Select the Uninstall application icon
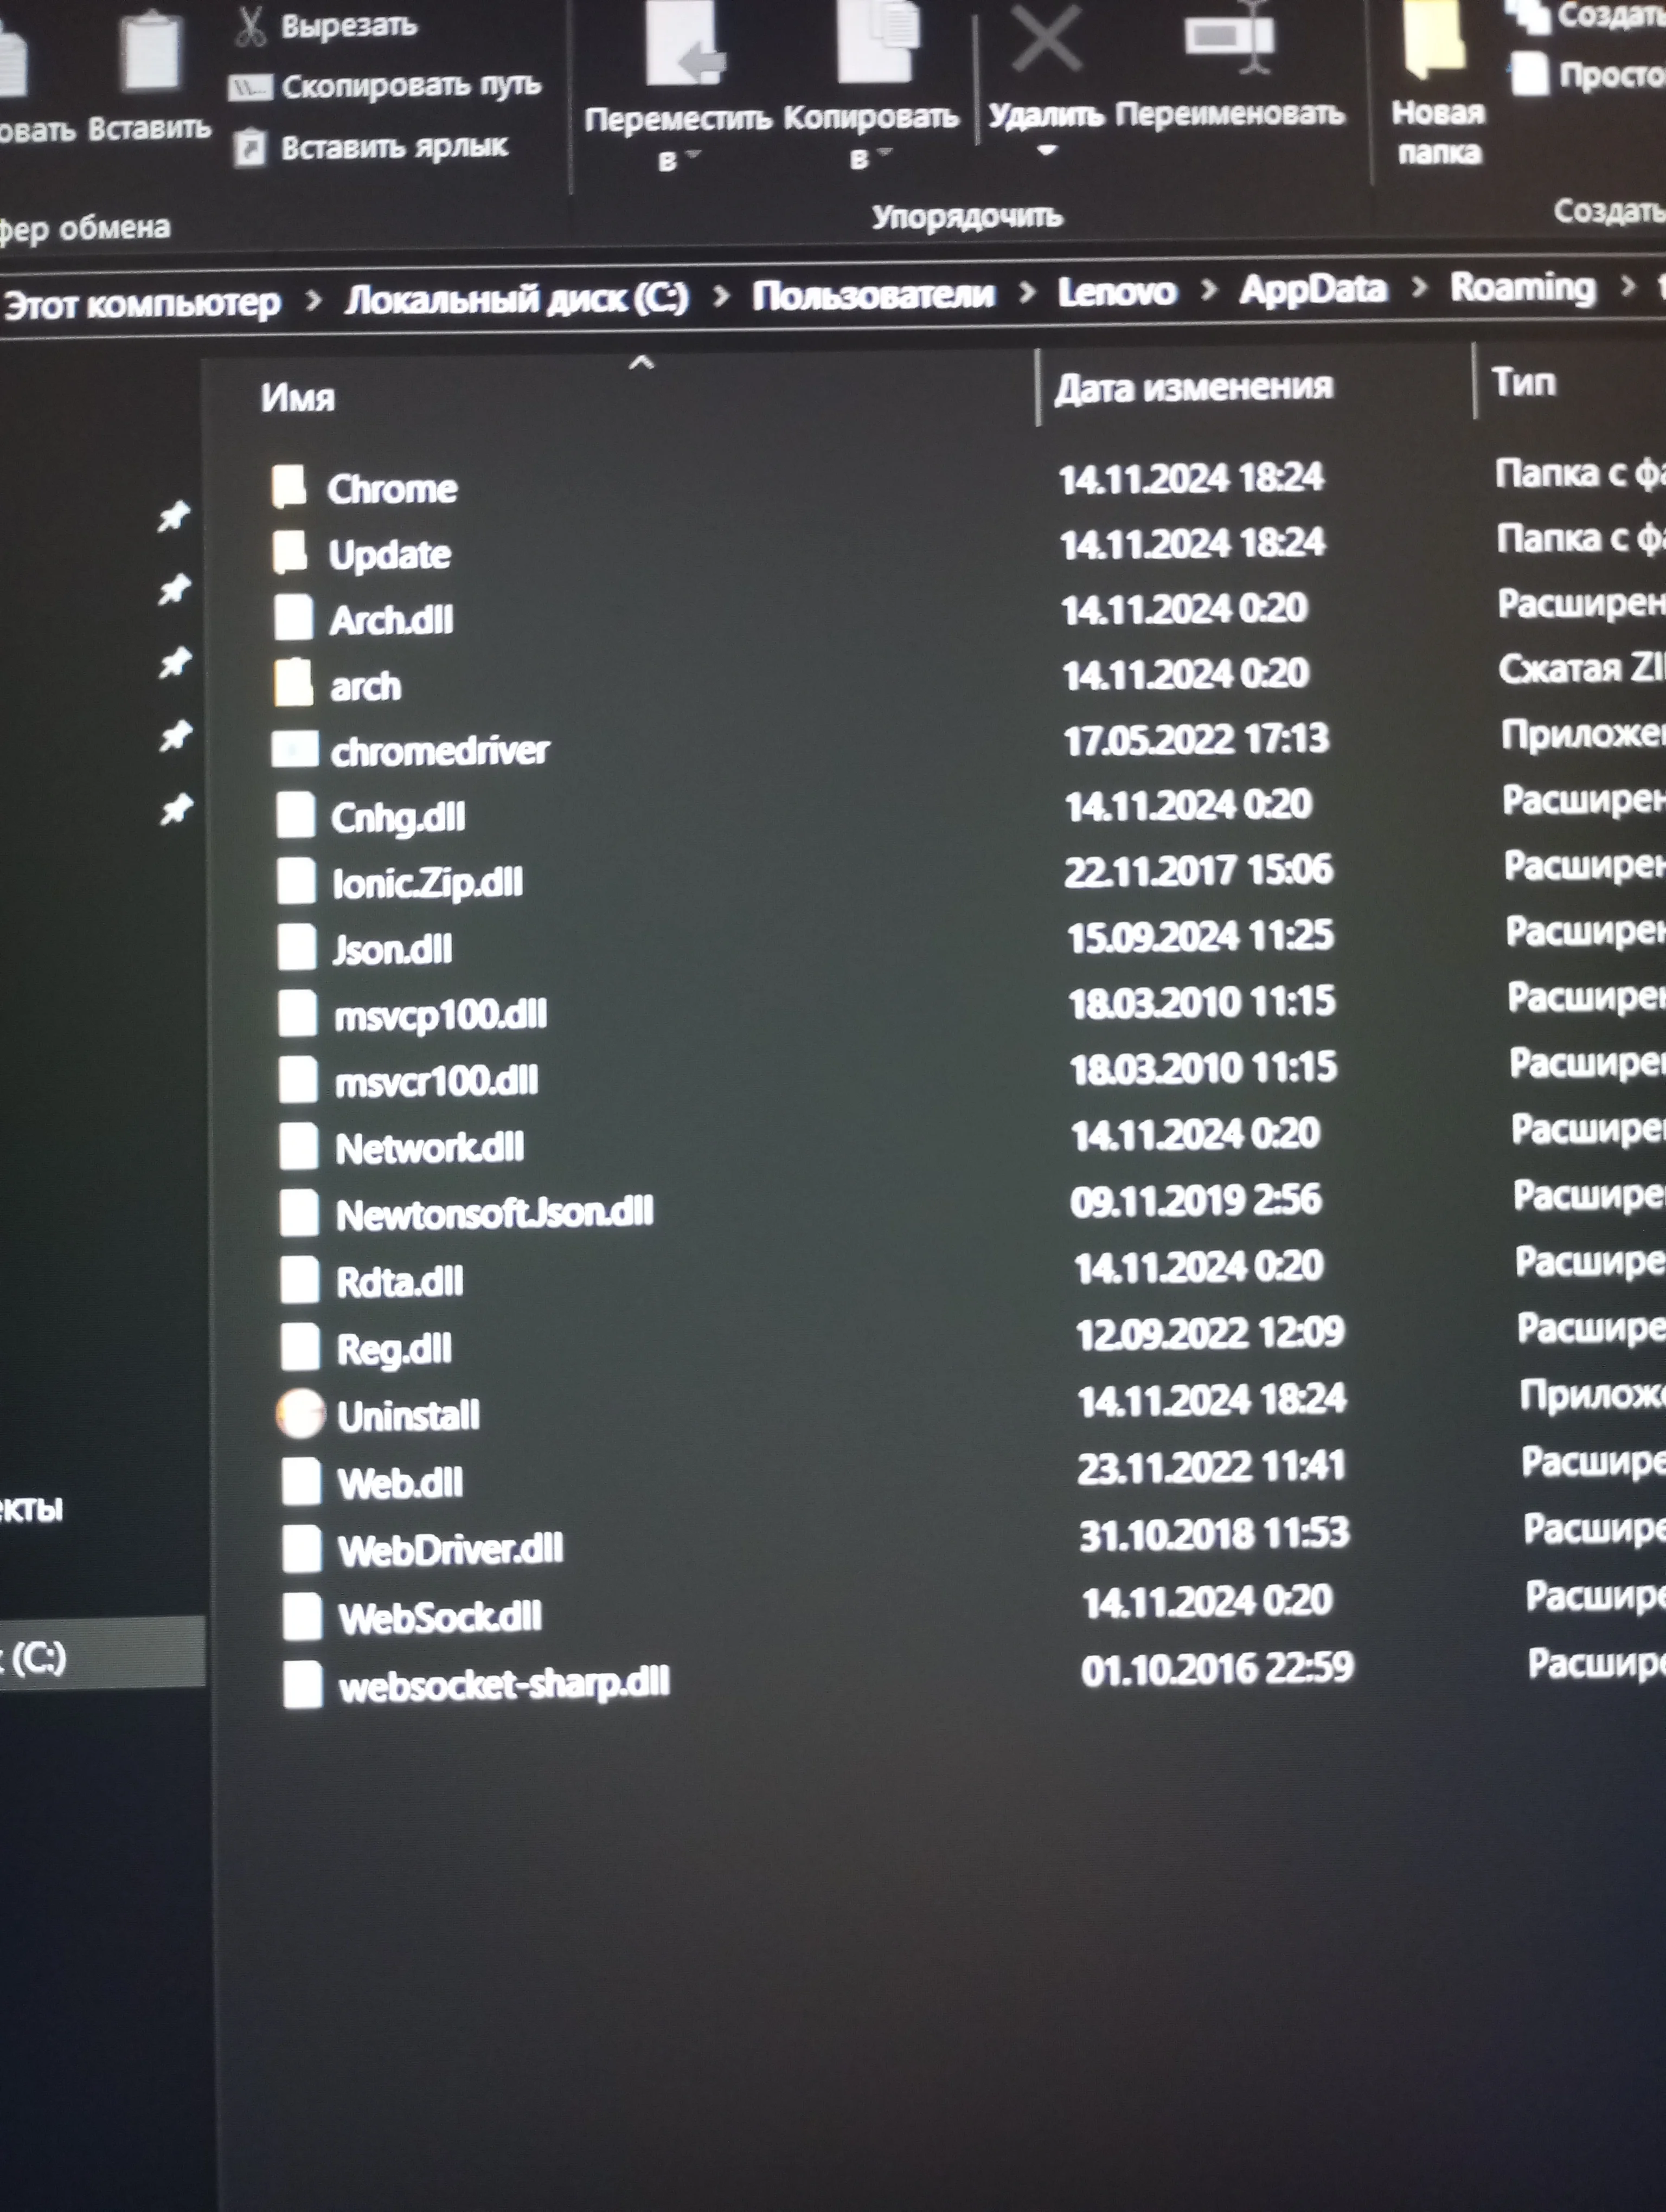 click(300, 1414)
